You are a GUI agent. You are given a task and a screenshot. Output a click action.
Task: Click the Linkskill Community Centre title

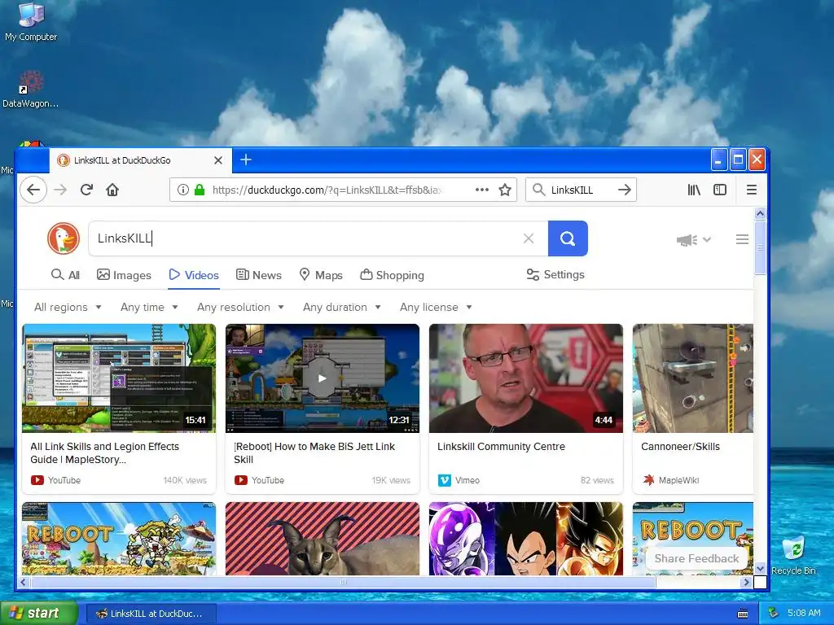[501, 447]
